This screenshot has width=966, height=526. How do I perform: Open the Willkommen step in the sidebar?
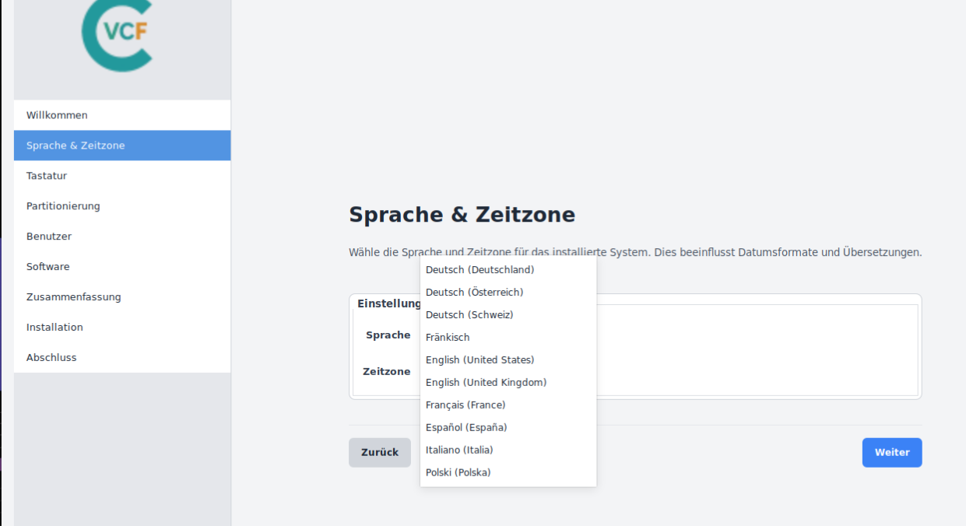pos(57,115)
